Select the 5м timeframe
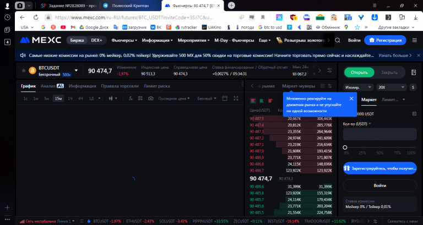423x225 pixels. click(46, 98)
